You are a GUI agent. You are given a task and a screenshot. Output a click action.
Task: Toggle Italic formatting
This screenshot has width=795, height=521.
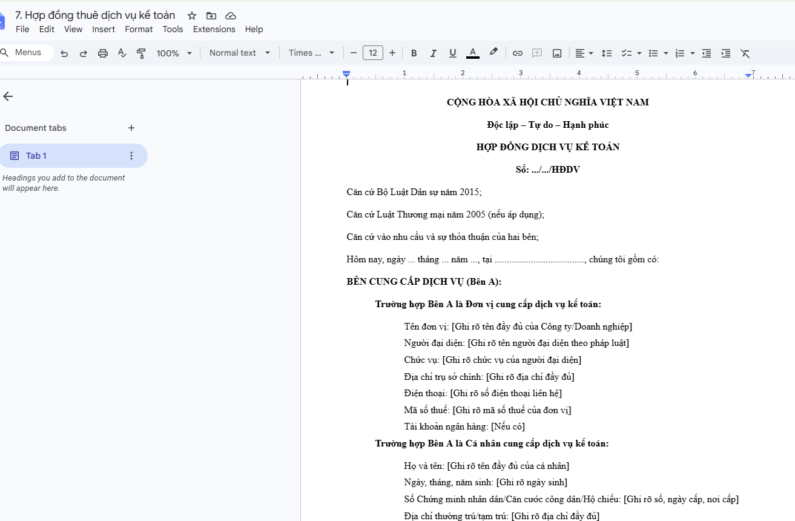click(x=434, y=53)
